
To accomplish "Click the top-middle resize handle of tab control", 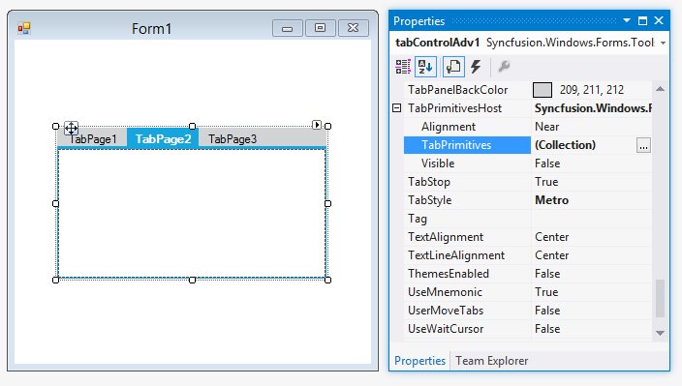I will point(192,126).
